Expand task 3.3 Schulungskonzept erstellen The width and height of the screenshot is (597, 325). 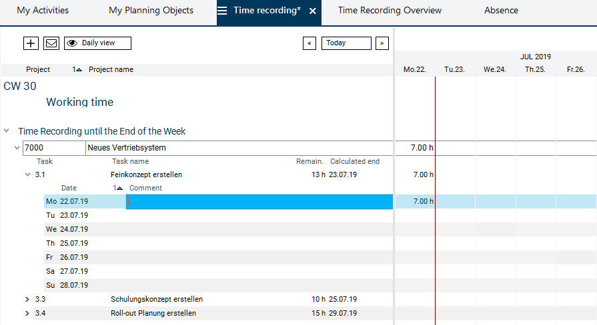[27, 300]
